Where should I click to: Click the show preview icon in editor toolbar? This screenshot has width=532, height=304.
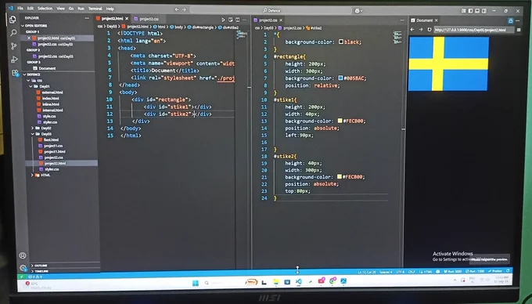point(230,20)
